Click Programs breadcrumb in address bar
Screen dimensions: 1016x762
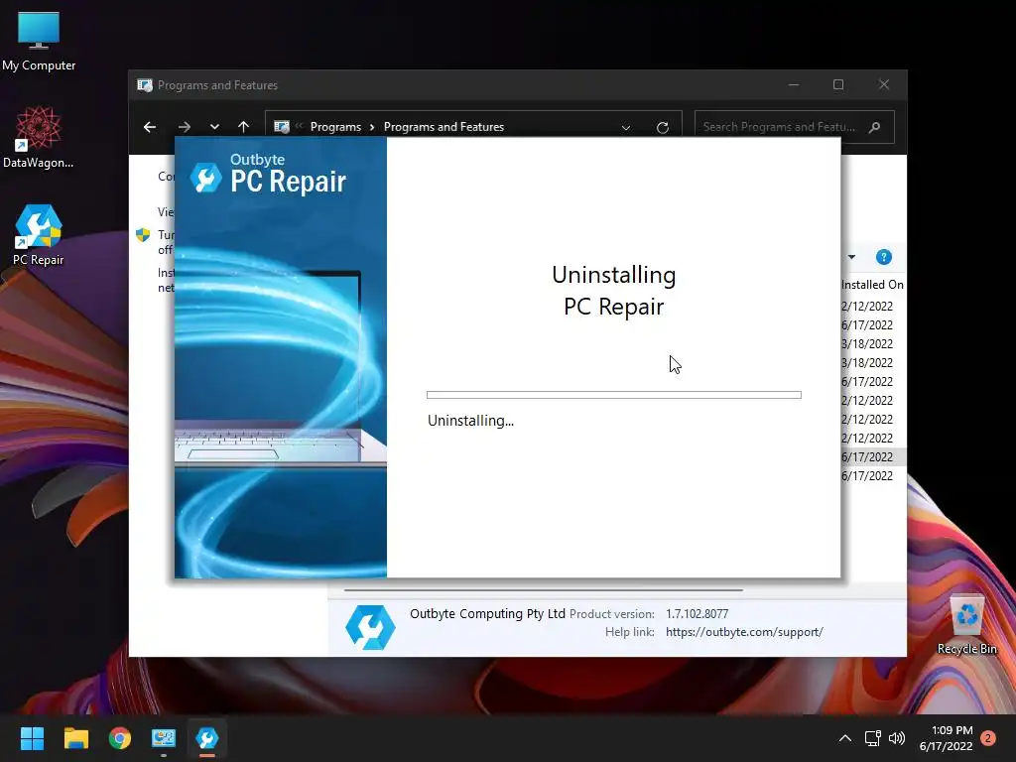pos(335,127)
